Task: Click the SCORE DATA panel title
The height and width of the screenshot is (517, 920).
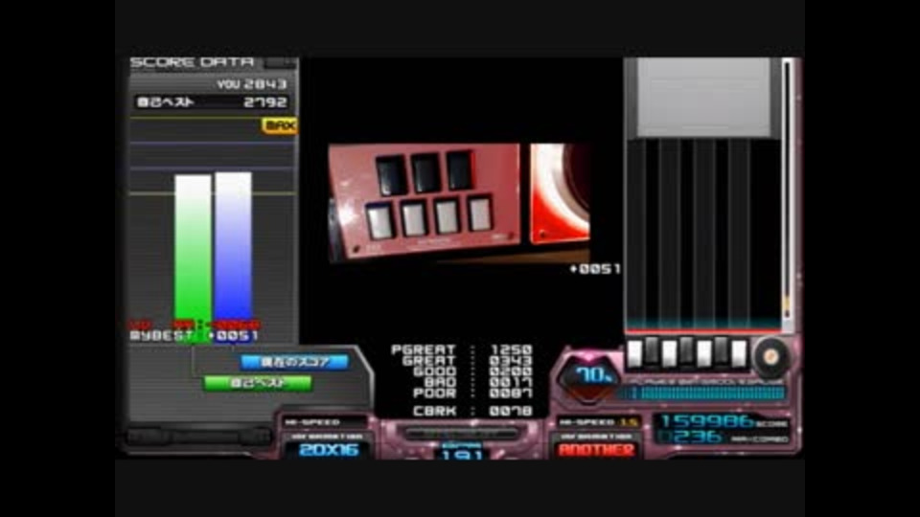Action: coord(193,62)
